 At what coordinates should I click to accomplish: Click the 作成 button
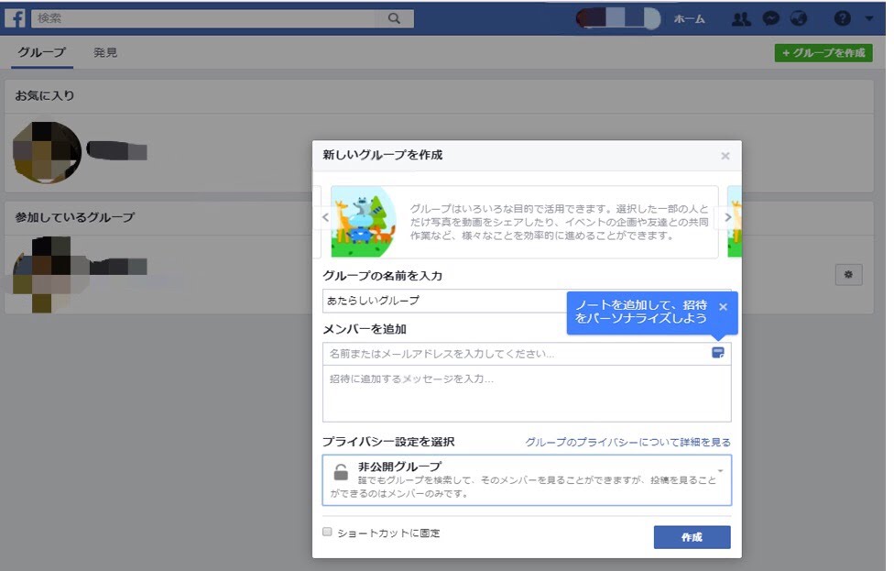click(692, 537)
